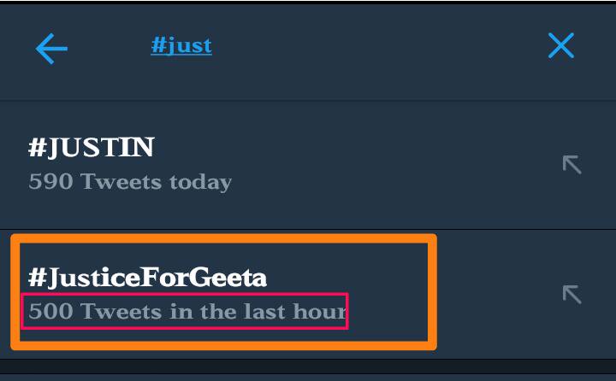Fill search with #JUSTIN using its arrow icon
This screenshot has height=381, width=616.
pos(572,164)
